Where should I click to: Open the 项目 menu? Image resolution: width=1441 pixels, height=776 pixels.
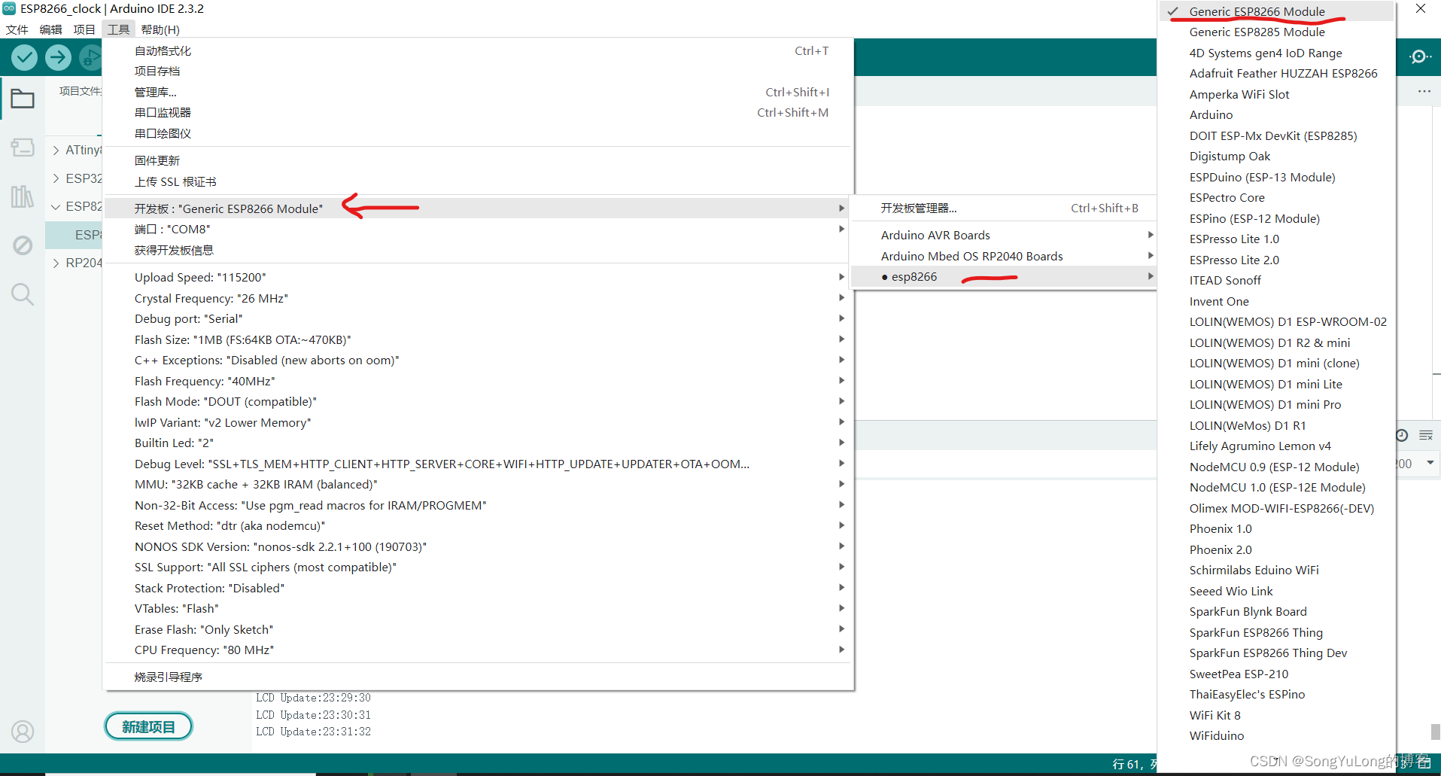pos(84,29)
